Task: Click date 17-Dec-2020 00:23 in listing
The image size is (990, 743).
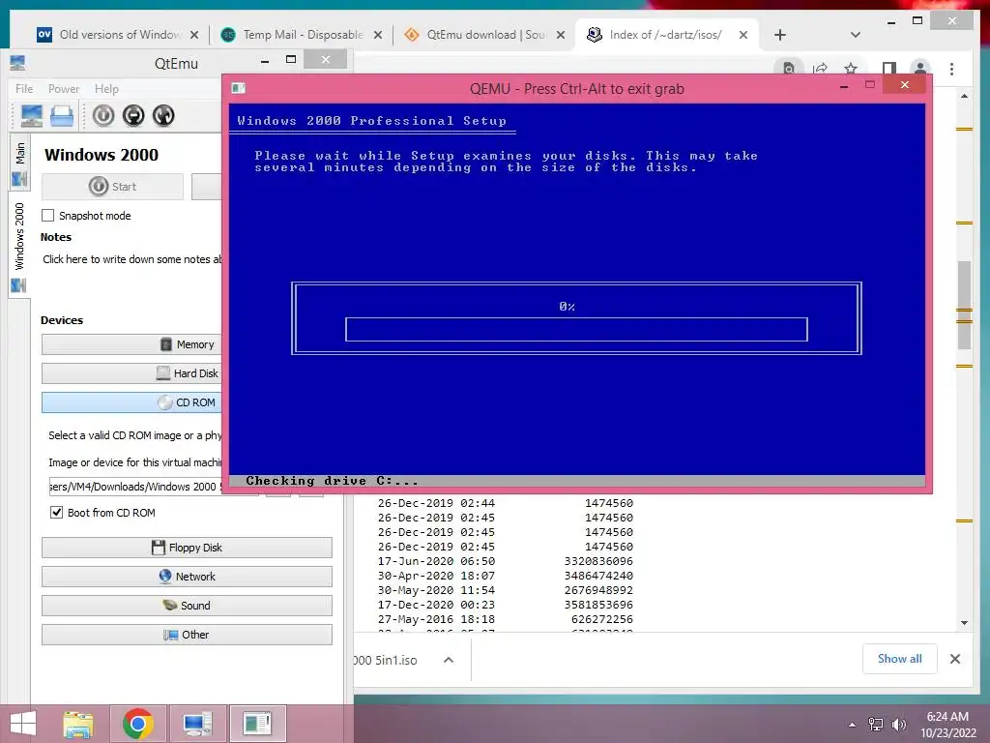Action: [436, 605]
